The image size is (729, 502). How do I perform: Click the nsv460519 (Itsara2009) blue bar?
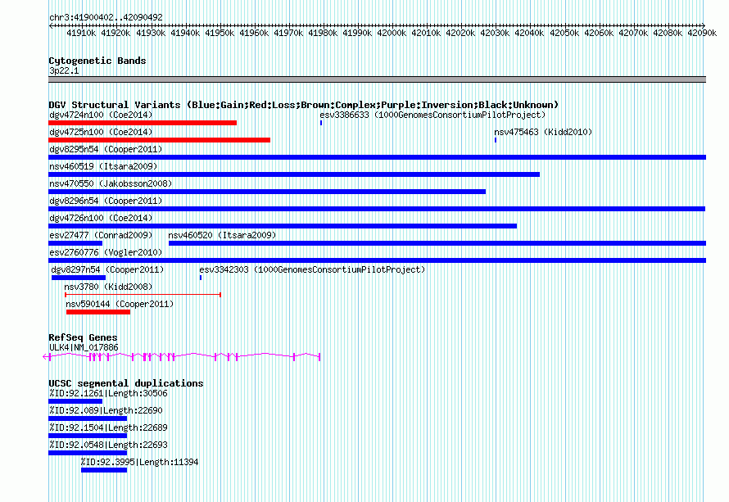click(x=294, y=174)
